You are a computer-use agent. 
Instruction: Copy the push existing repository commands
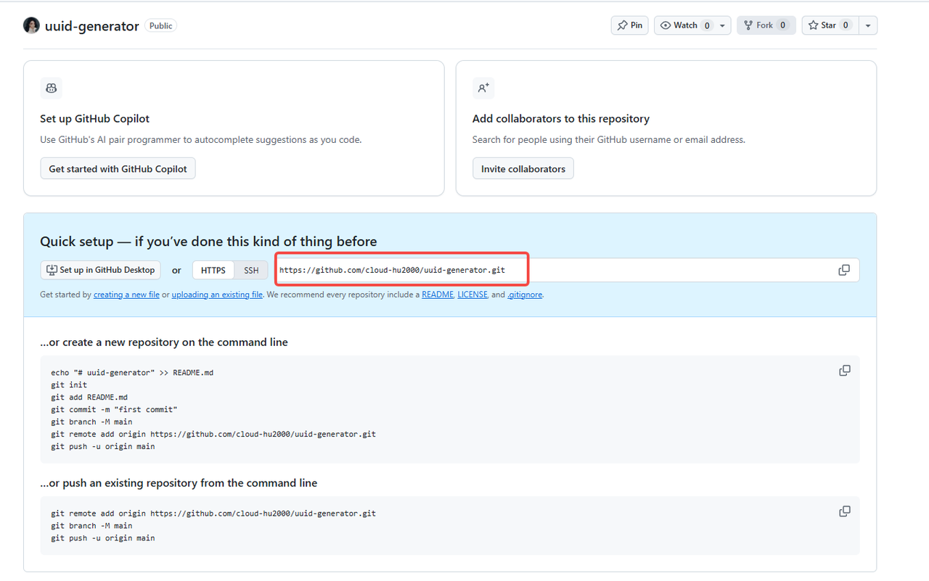[845, 511]
